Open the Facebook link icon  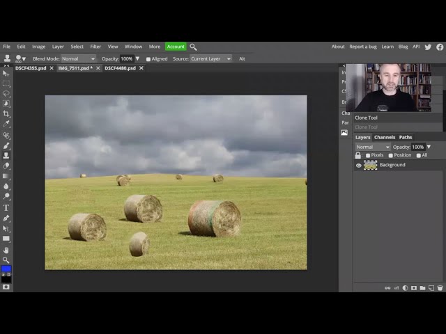tap(440, 47)
